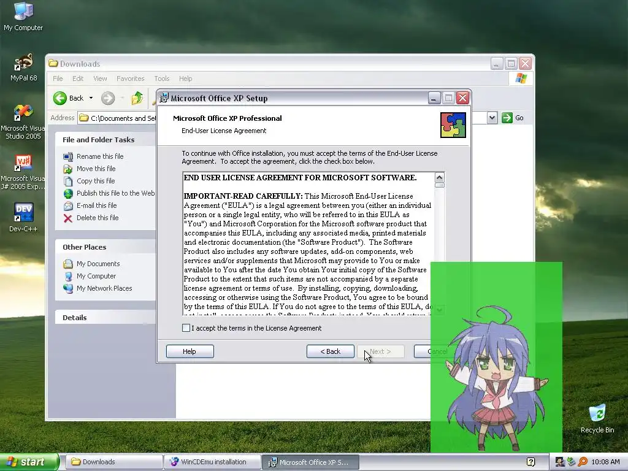Click Publish this file to the Web link
The image size is (628, 471).
[116, 193]
